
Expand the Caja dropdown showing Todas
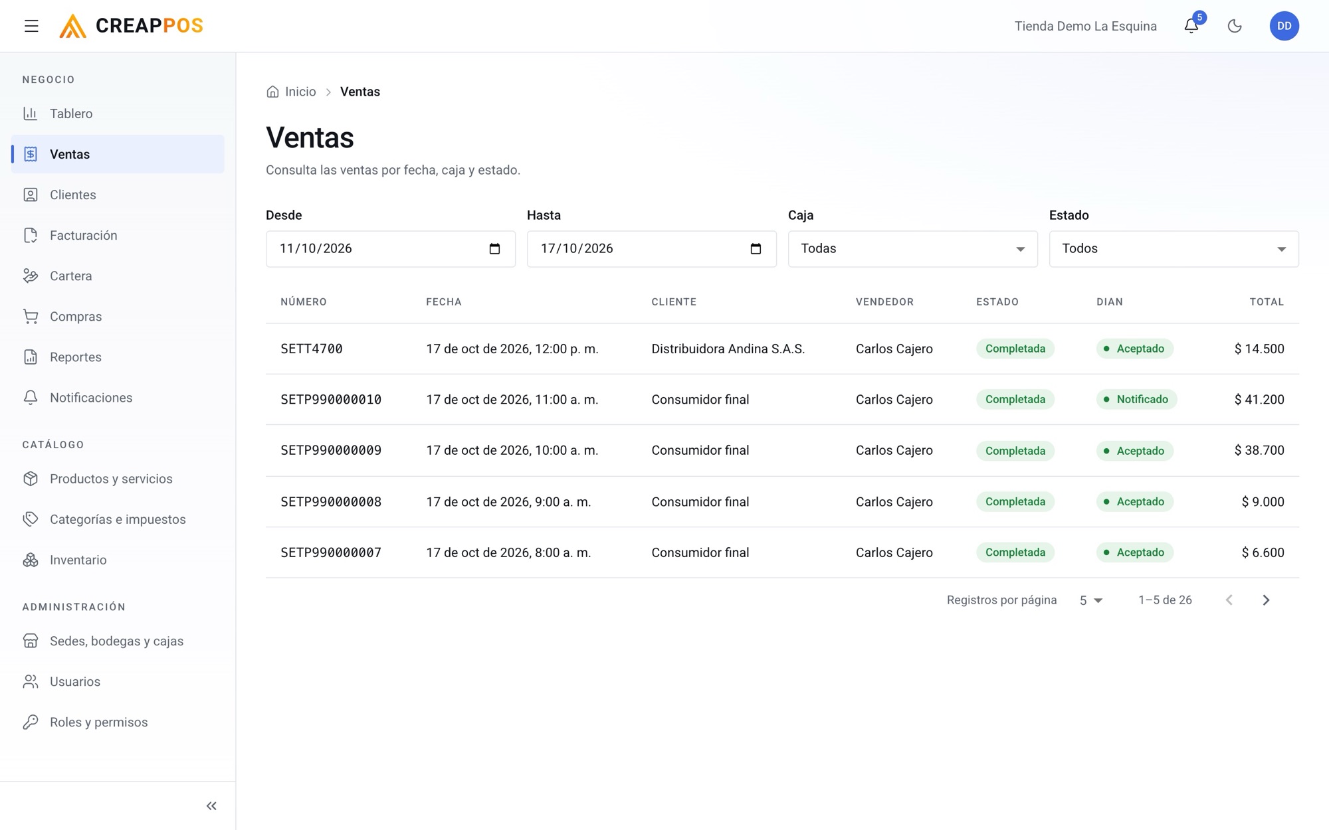click(912, 249)
